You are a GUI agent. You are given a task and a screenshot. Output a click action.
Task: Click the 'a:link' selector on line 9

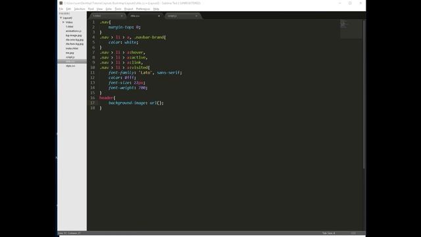coord(134,63)
